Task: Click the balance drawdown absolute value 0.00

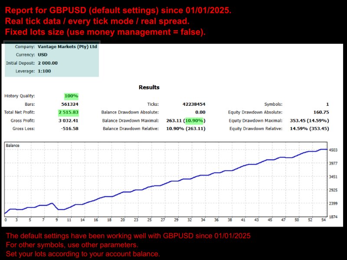Action: click(x=200, y=112)
